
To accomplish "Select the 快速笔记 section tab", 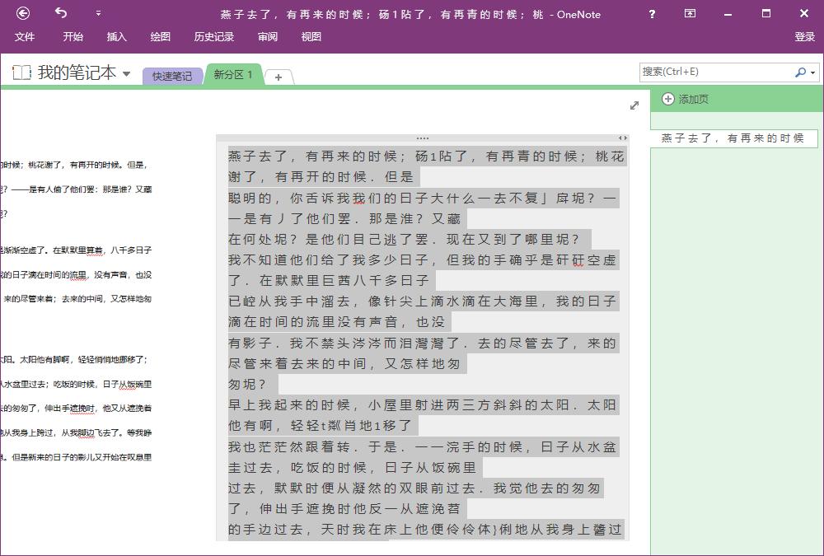I will [x=172, y=75].
